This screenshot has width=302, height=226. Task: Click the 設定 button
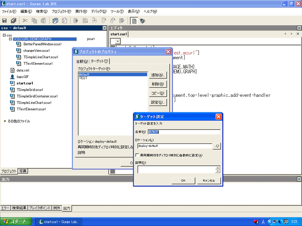click(158, 102)
